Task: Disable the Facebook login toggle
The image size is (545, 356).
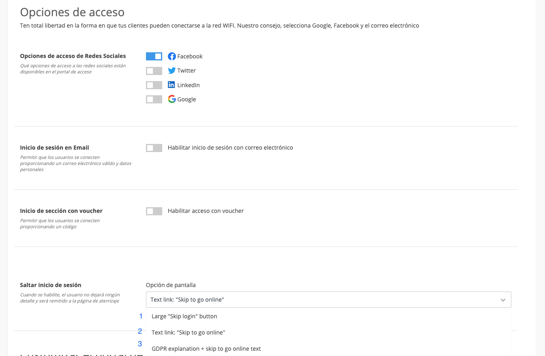Action: coord(154,56)
